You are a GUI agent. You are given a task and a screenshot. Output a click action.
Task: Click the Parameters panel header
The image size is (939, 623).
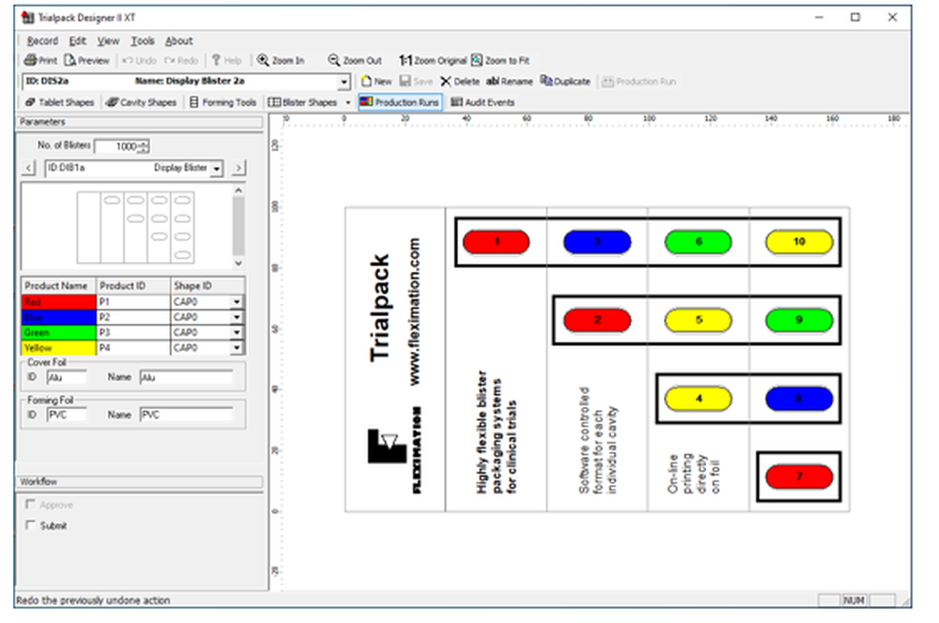tap(139, 122)
